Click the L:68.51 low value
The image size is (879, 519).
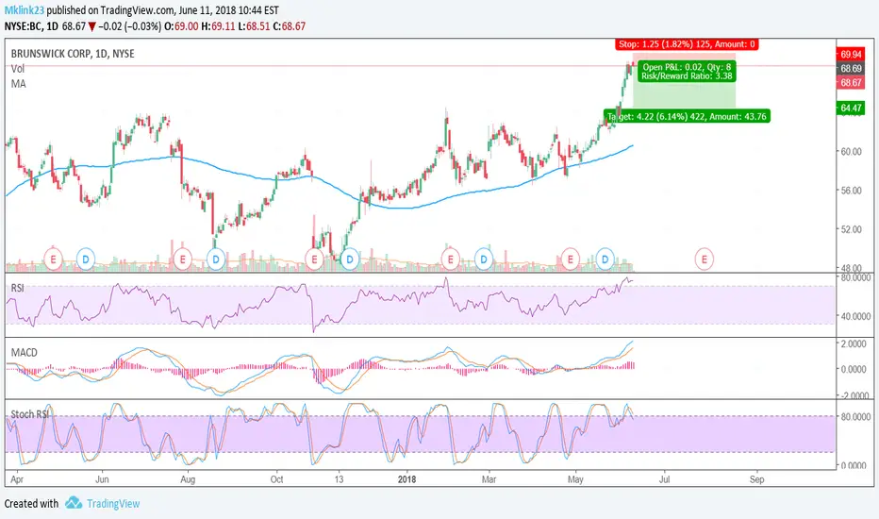pos(254,26)
